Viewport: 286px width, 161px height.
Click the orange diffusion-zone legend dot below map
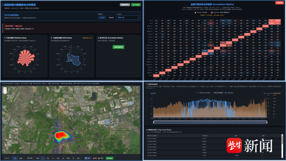click(99, 158)
